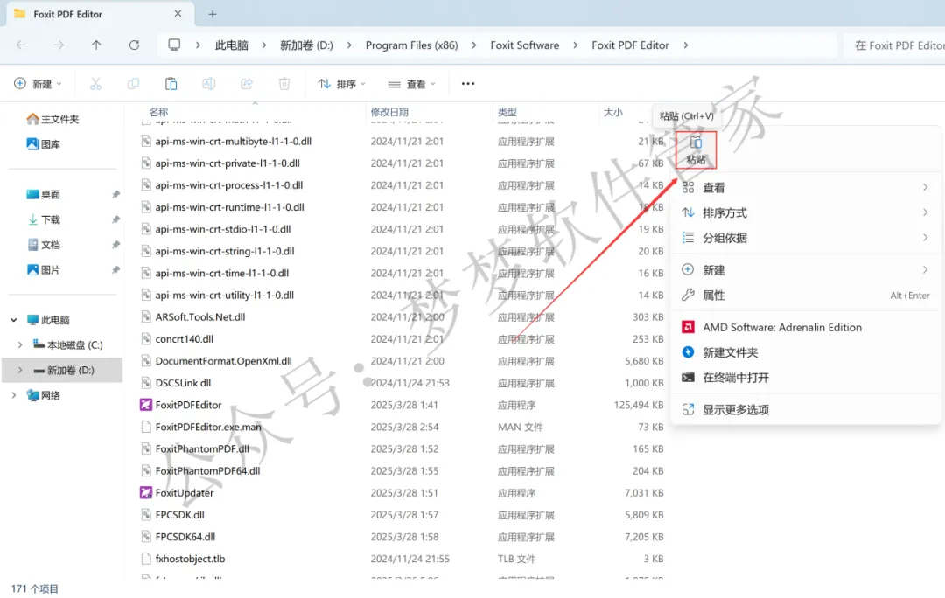Expand the 新加卷 (D:) tree node
This screenshot has width=945, height=598.
[20, 371]
